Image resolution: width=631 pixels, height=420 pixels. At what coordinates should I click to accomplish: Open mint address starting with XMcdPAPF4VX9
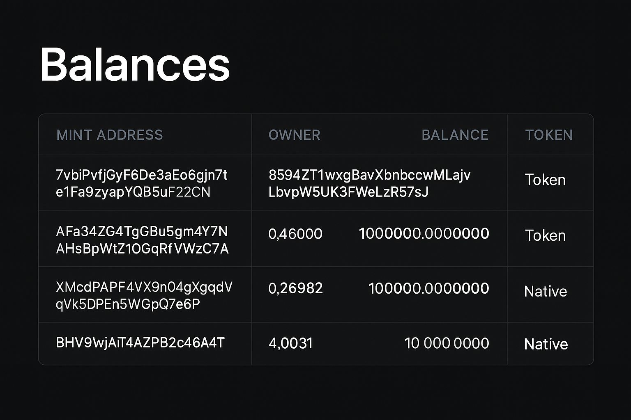point(144,295)
